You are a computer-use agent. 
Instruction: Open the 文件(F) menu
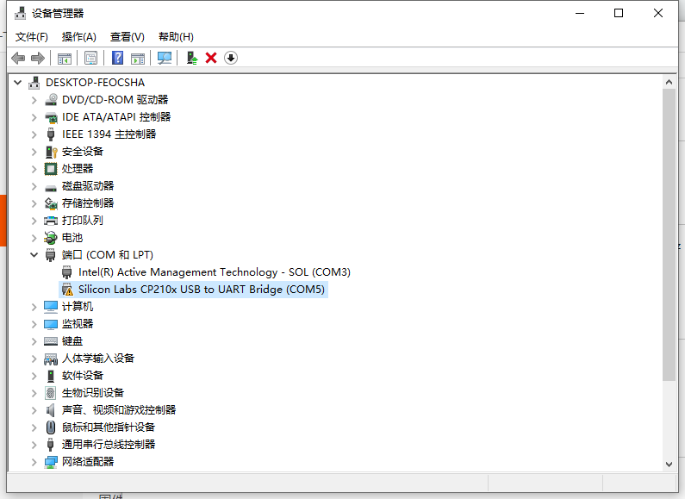click(32, 37)
